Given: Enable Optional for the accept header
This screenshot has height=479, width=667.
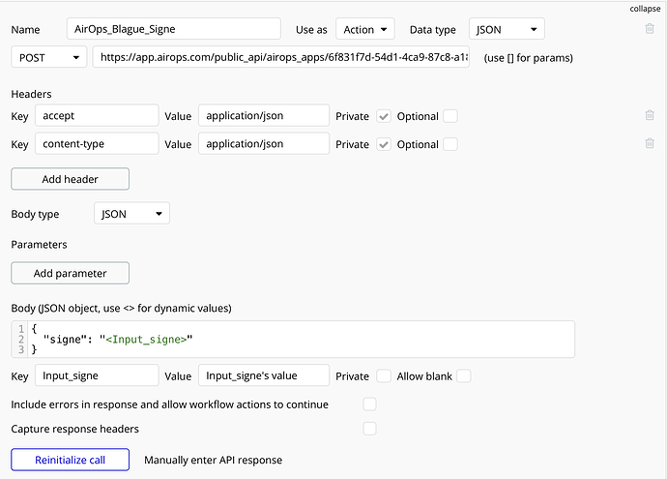Looking at the screenshot, I should pos(450,116).
